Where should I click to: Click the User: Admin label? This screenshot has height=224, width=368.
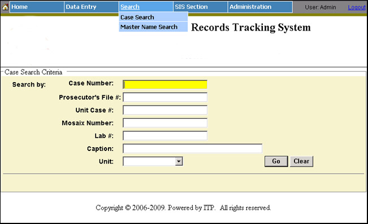[321, 7]
